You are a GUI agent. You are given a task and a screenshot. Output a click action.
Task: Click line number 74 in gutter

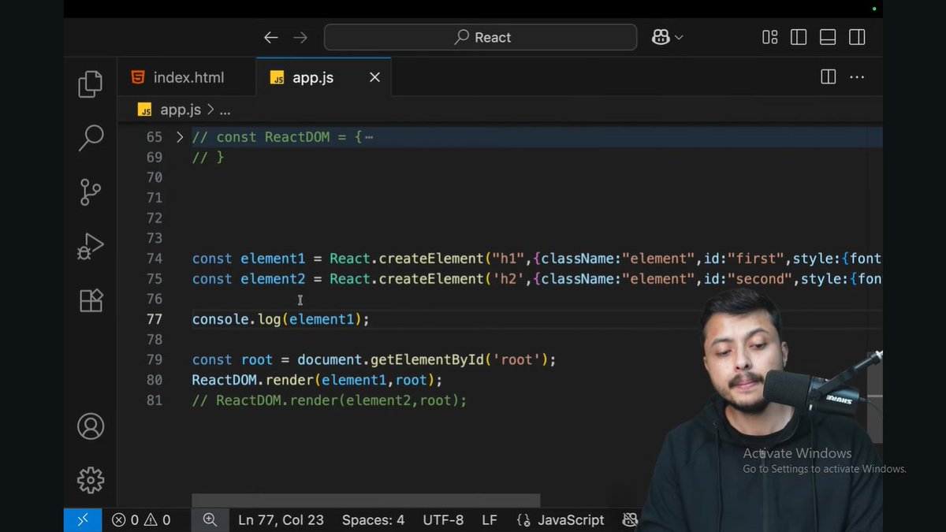pos(154,259)
